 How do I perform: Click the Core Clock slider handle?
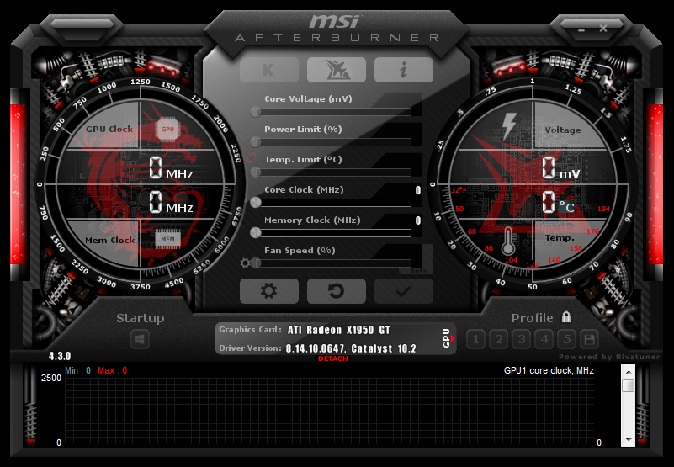[x=256, y=202]
